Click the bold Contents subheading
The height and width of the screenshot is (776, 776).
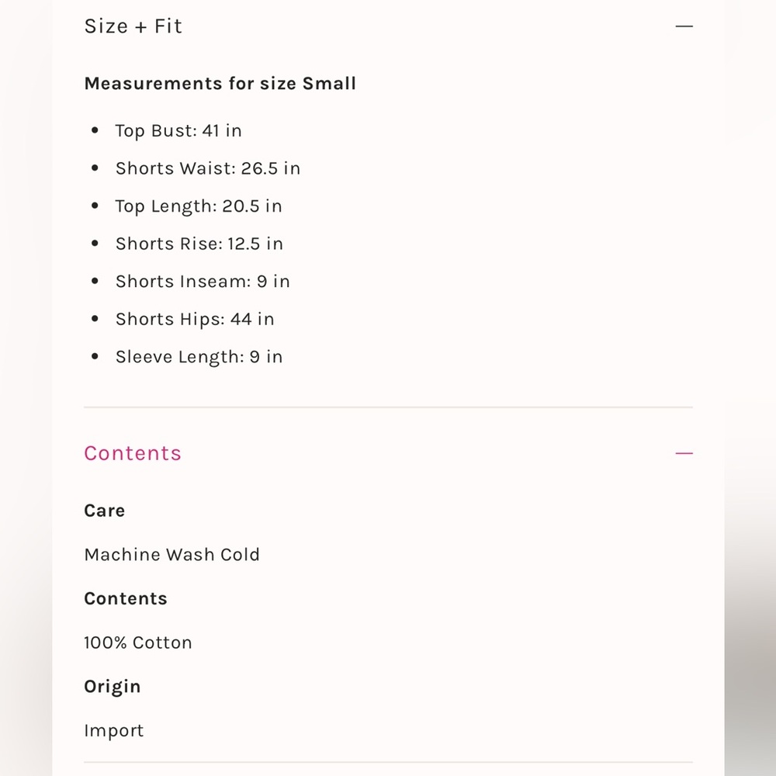click(x=126, y=598)
